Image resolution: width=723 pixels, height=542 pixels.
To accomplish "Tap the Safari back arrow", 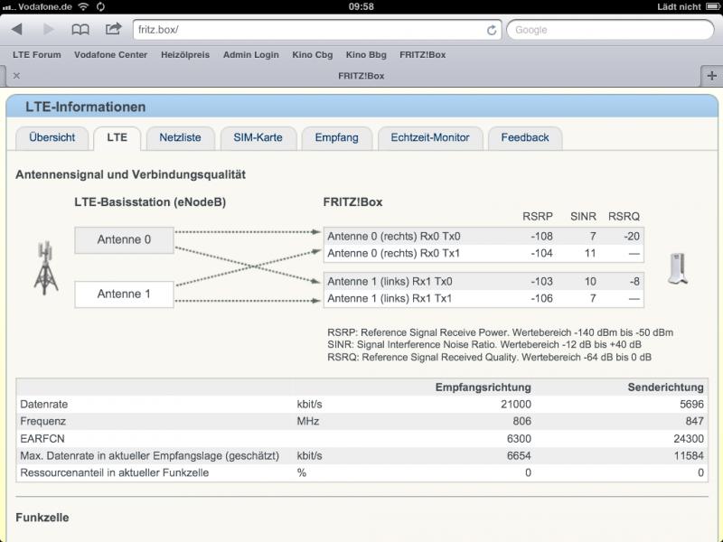I will click(17, 30).
